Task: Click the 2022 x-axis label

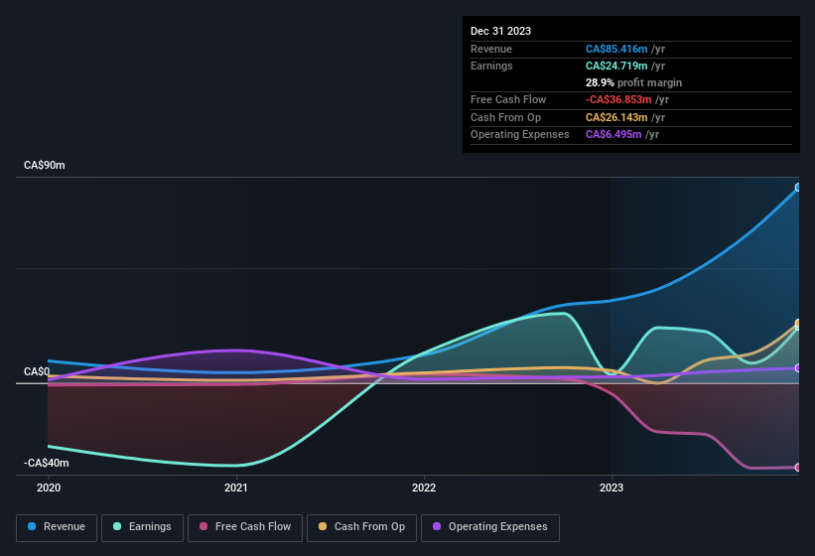Action: click(424, 487)
